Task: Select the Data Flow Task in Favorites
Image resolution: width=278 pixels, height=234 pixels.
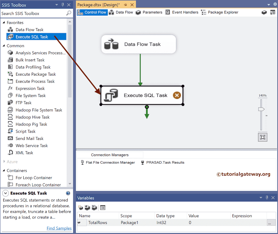Action: coord(29,30)
